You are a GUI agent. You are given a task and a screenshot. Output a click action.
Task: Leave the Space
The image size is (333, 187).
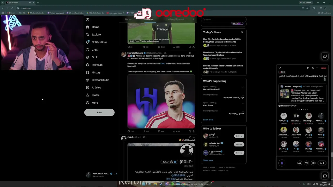click(x=323, y=68)
